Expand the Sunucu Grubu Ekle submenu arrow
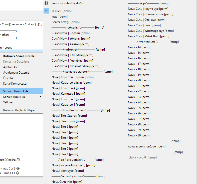Viewport: 197px width, 184px height. (x=40, y=91)
